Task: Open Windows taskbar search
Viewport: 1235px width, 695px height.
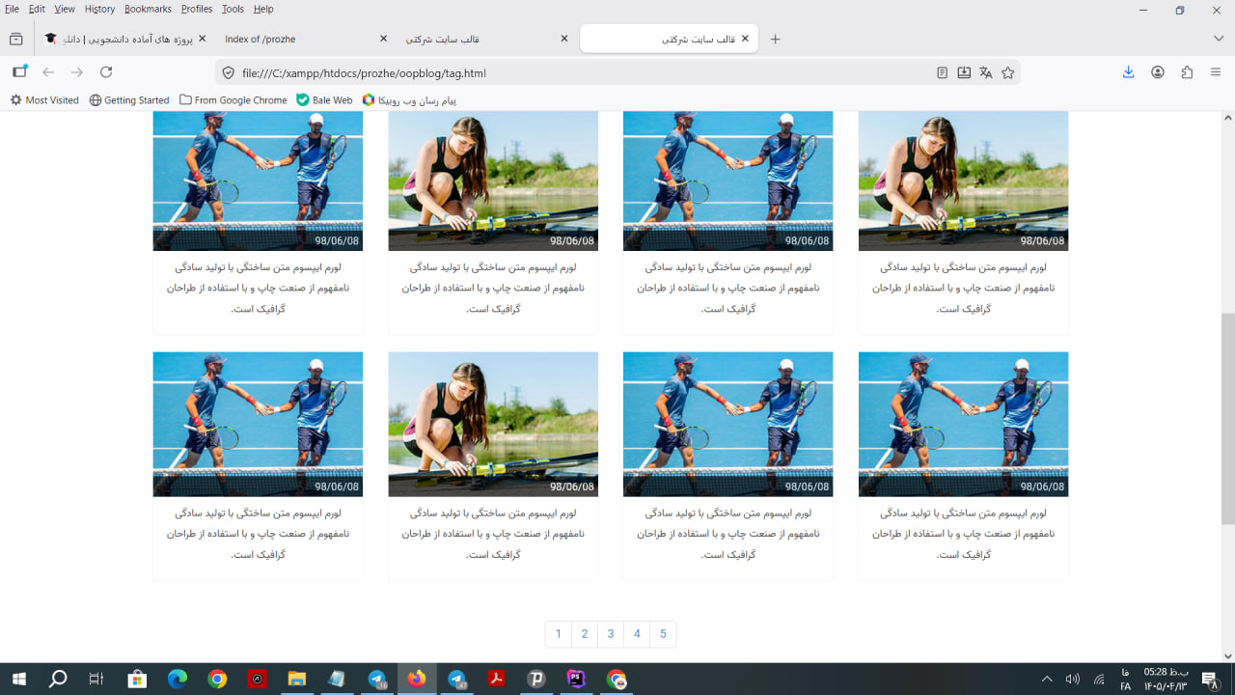Action: click(58, 680)
